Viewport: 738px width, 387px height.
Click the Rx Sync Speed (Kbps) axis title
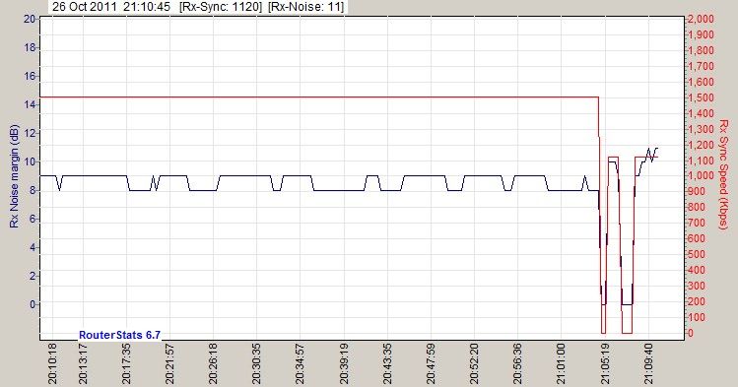tap(724, 174)
